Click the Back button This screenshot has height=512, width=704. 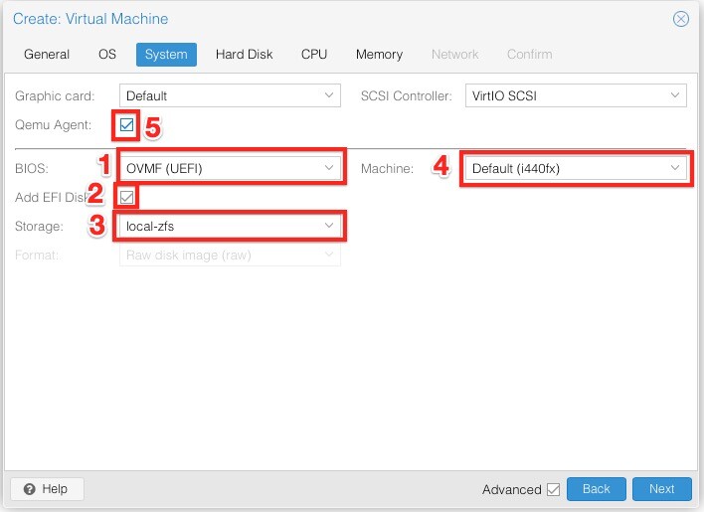pyautogui.click(x=597, y=489)
